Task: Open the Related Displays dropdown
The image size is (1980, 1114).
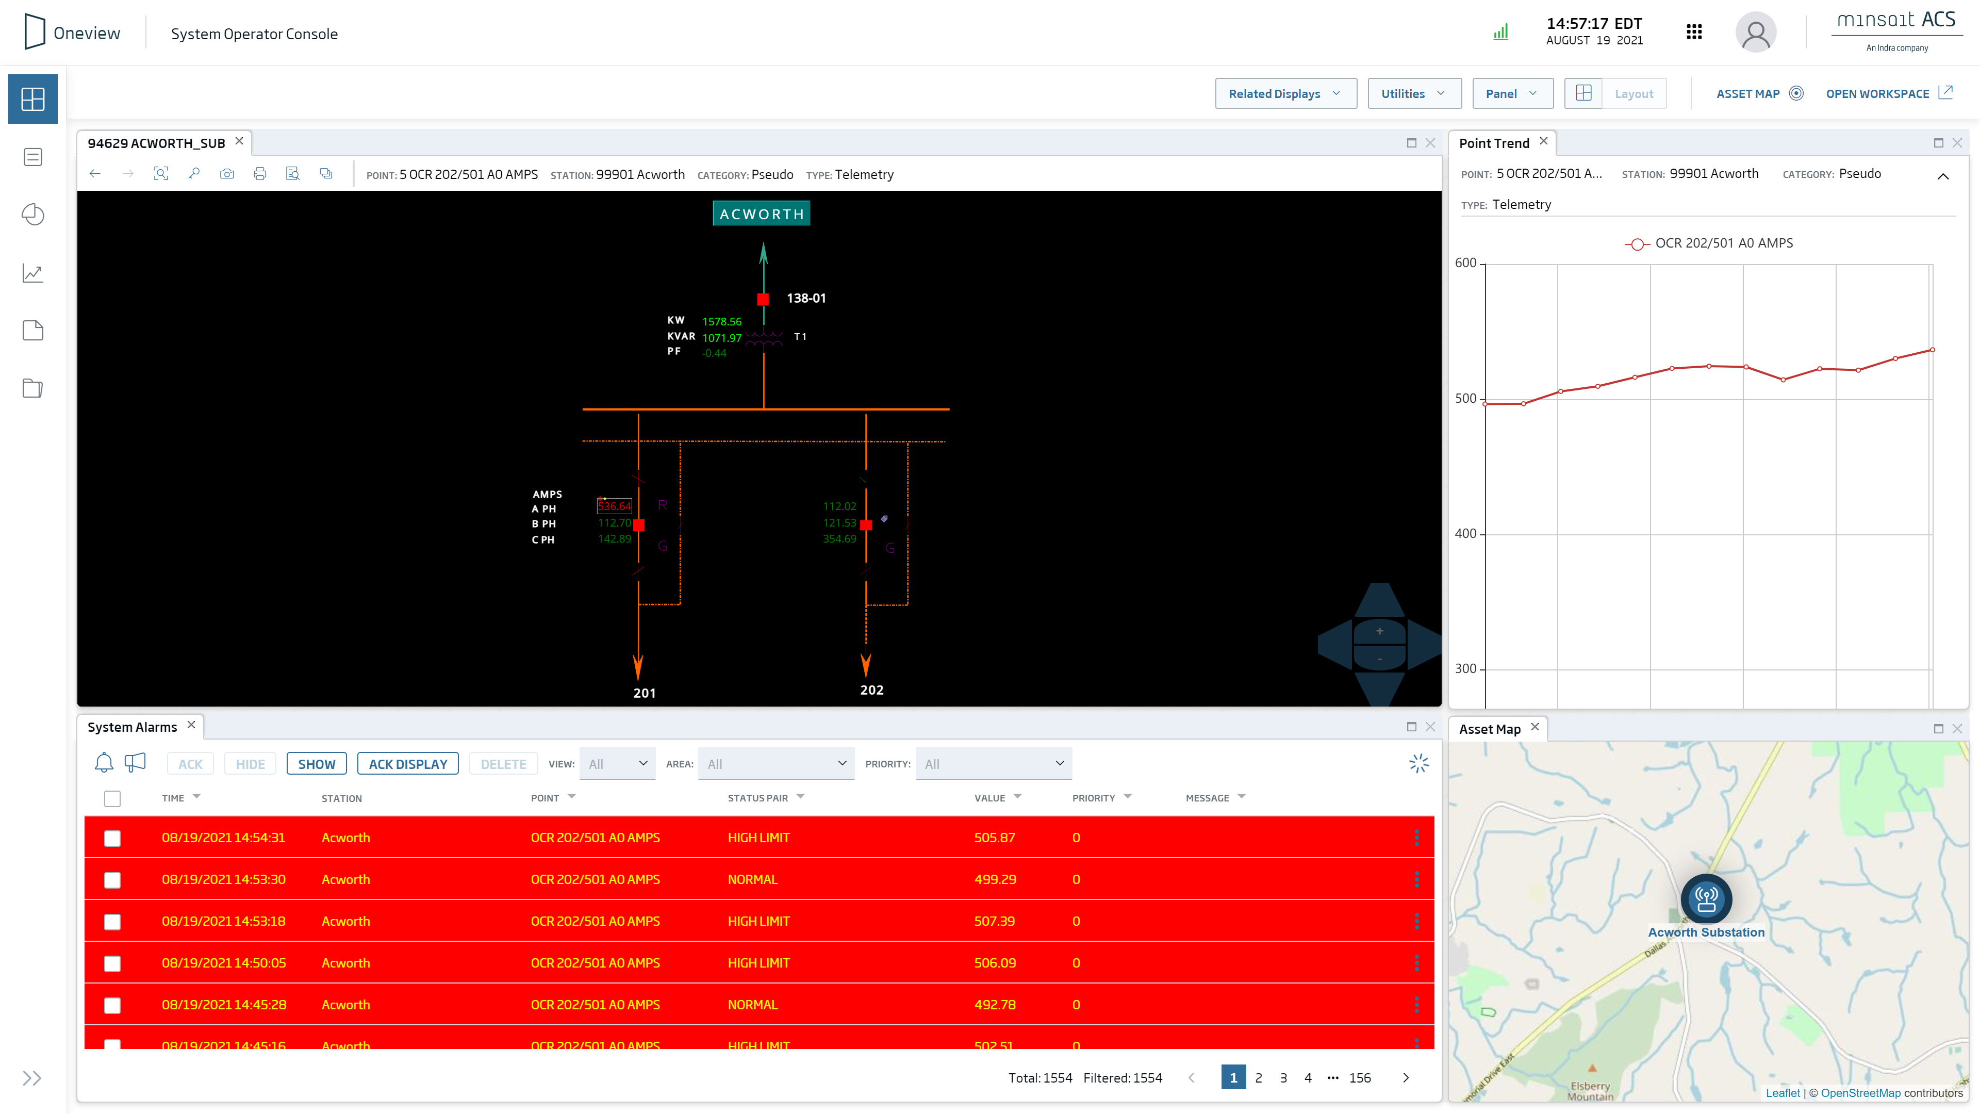Action: [x=1285, y=94]
